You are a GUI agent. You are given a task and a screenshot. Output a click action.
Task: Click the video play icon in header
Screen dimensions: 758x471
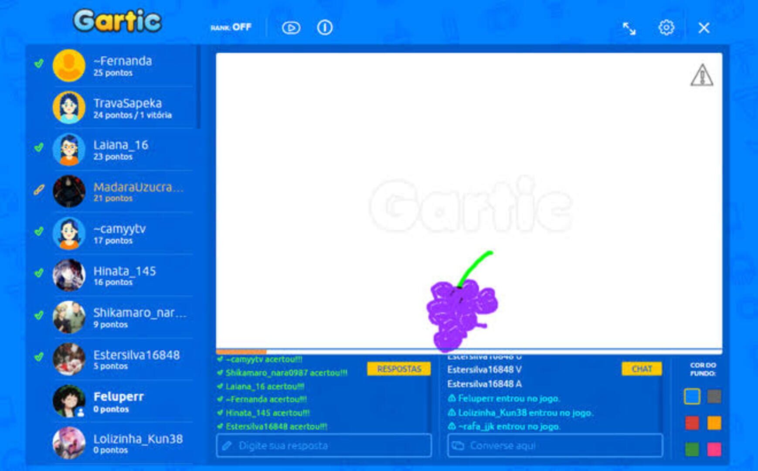tap(291, 28)
